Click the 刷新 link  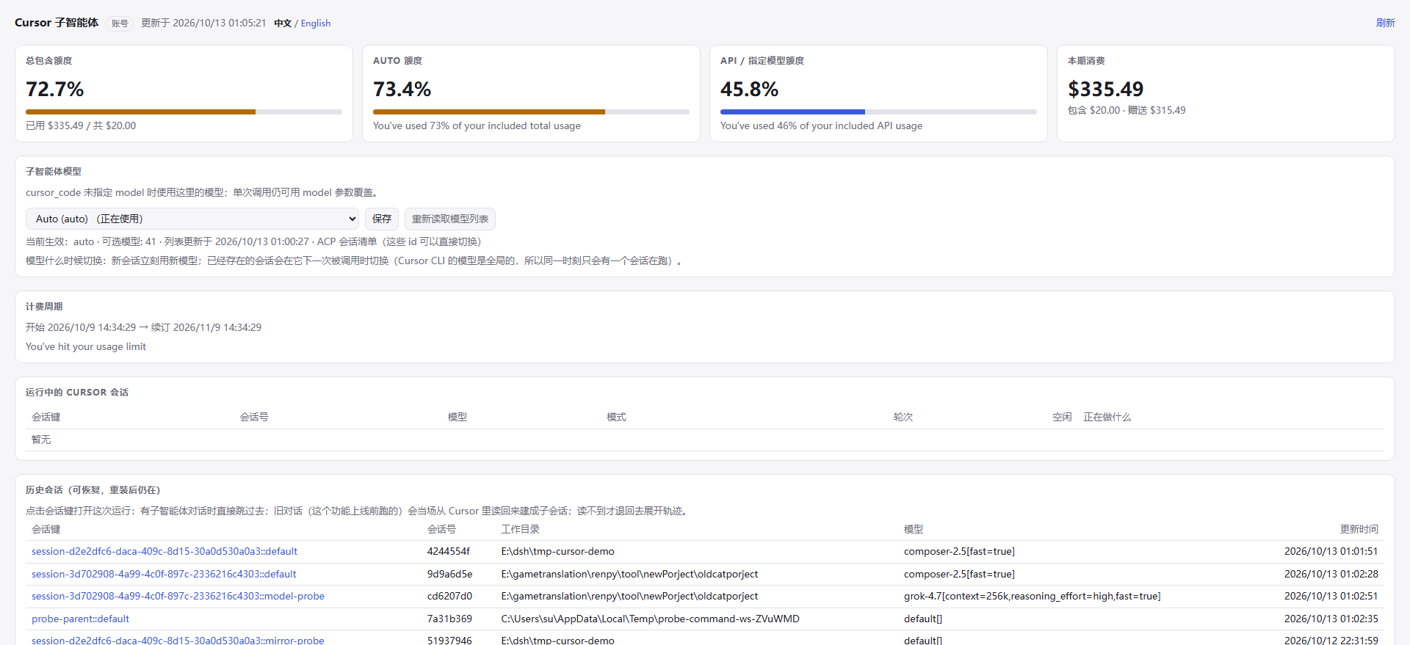point(1385,23)
